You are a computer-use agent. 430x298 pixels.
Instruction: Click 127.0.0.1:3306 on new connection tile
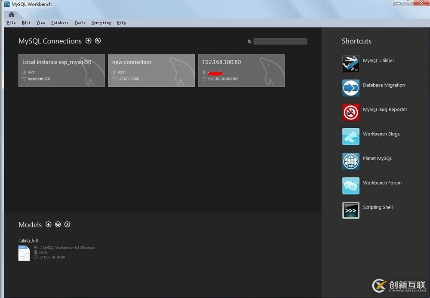[x=128, y=79]
